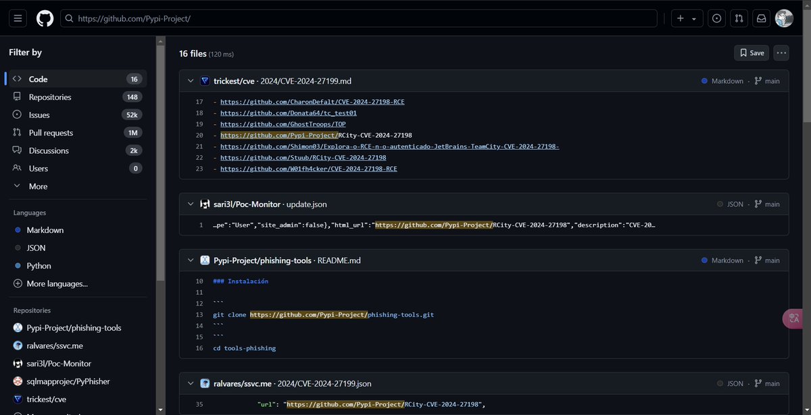This screenshot has height=415, width=811.
Task: Collapse the sari3l/Poc-Monitor result card
Action: 191,204
